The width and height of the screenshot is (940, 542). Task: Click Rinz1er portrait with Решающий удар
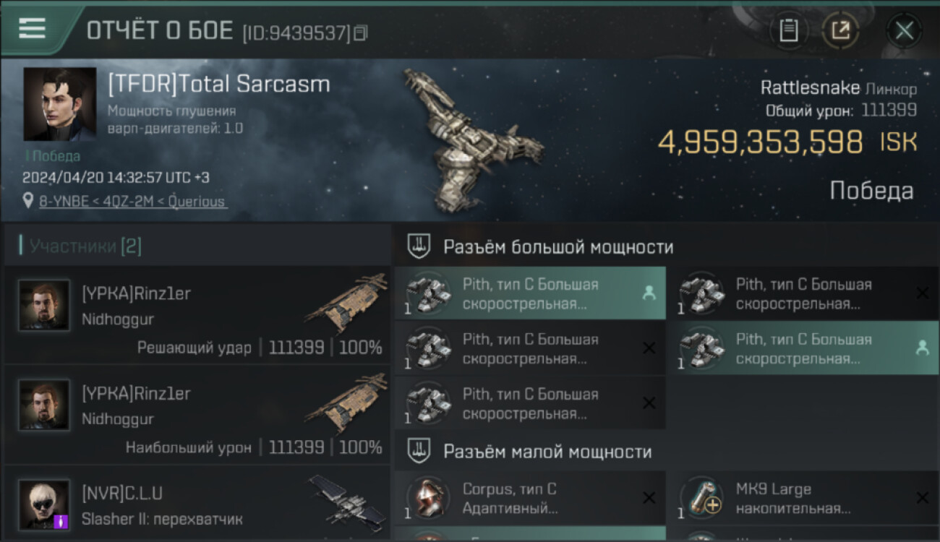(45, 306)
